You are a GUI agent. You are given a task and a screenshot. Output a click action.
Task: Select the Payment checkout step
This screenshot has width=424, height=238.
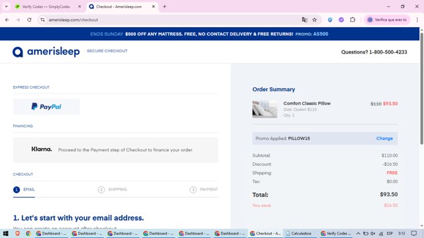(x=203, y=190)
